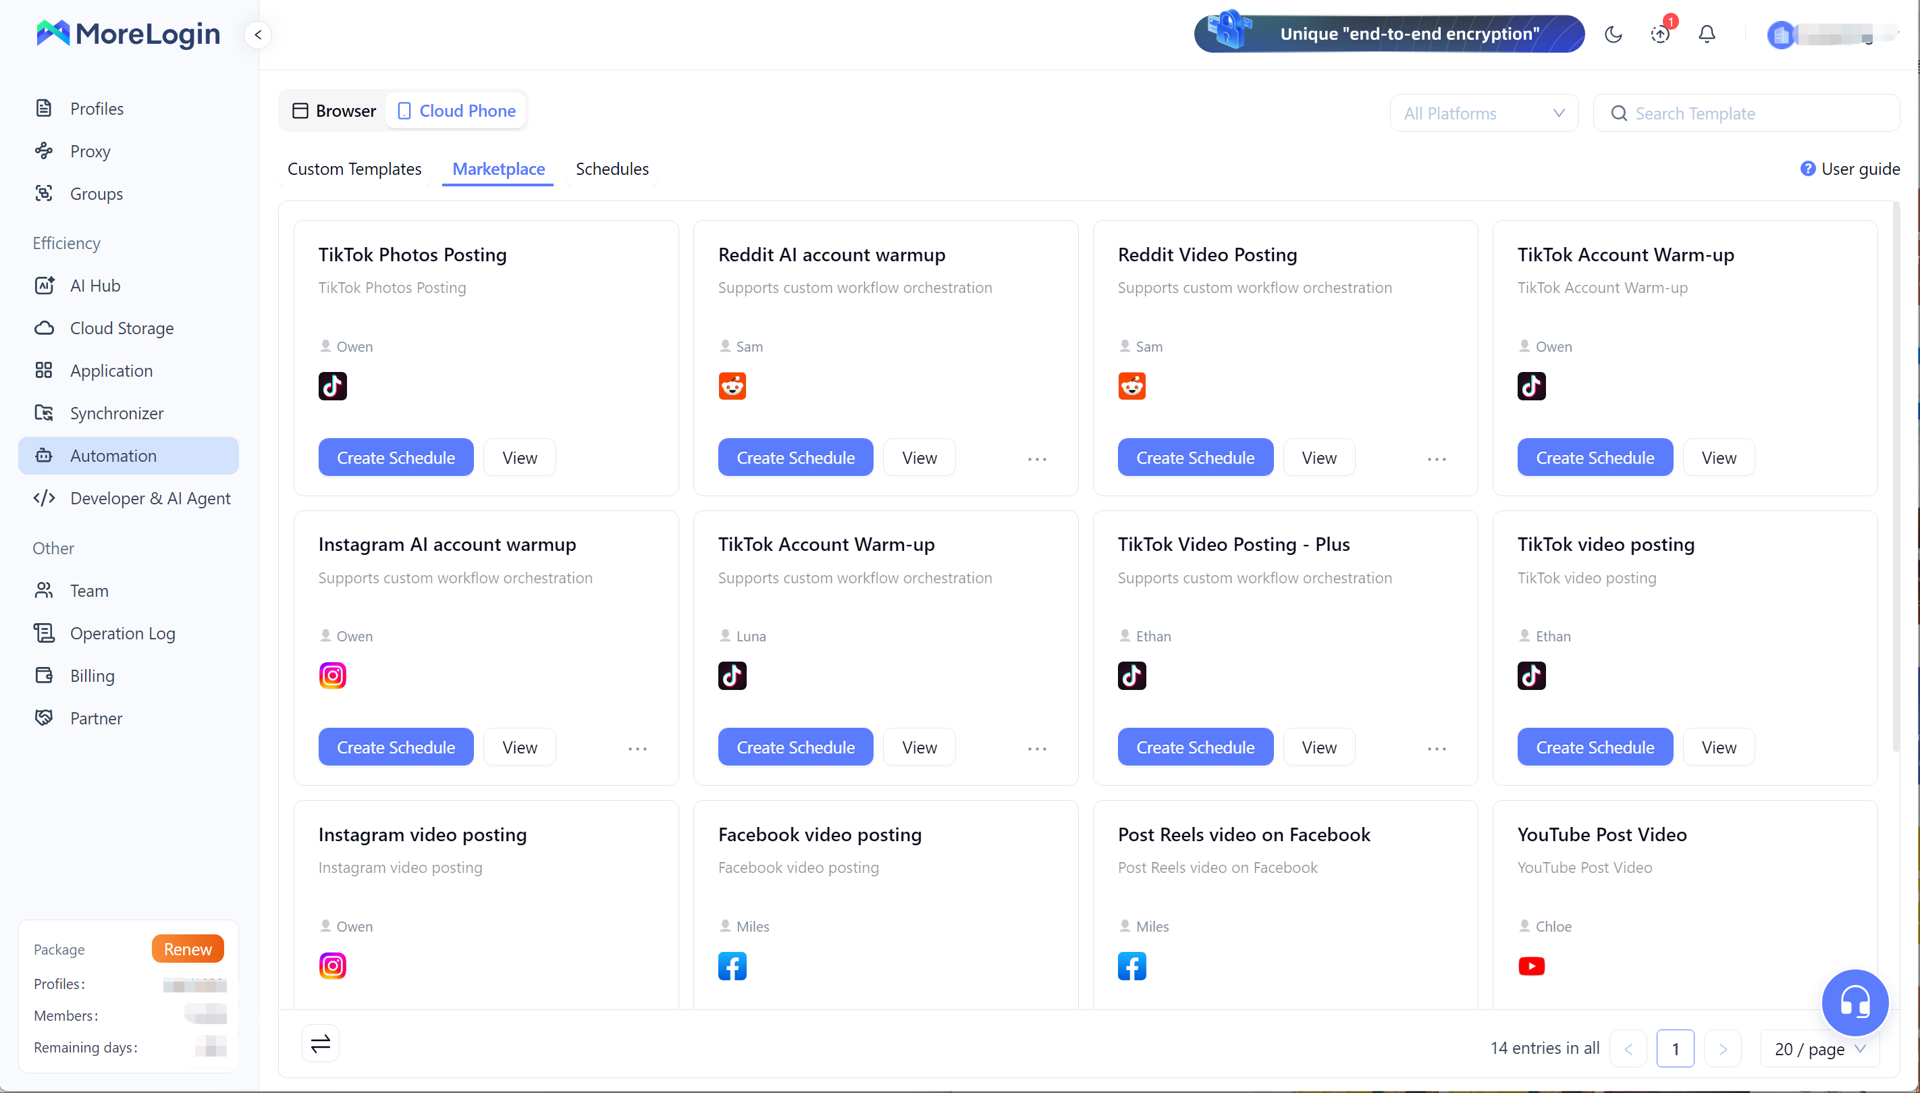Open more options on Reddit AI account warmup
Viewport: 1920px width, 1093px height.
1038,458
